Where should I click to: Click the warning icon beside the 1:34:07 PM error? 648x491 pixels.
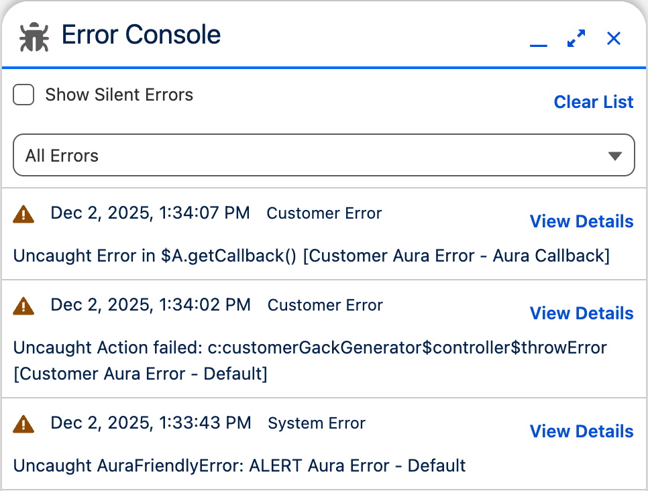click(23, 213)
